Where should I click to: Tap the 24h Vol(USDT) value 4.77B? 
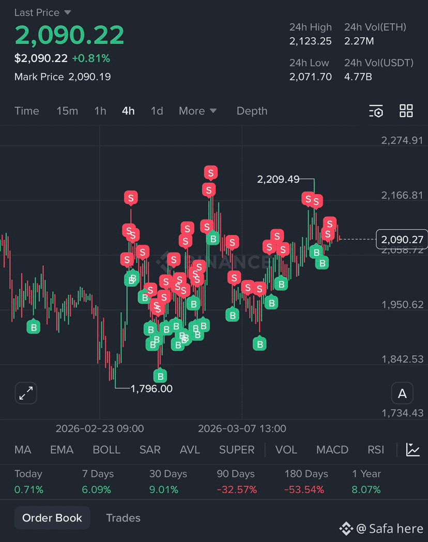(358, 77)
